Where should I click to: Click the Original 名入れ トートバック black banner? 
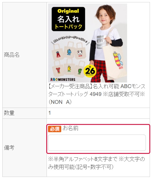click(68, 19)
